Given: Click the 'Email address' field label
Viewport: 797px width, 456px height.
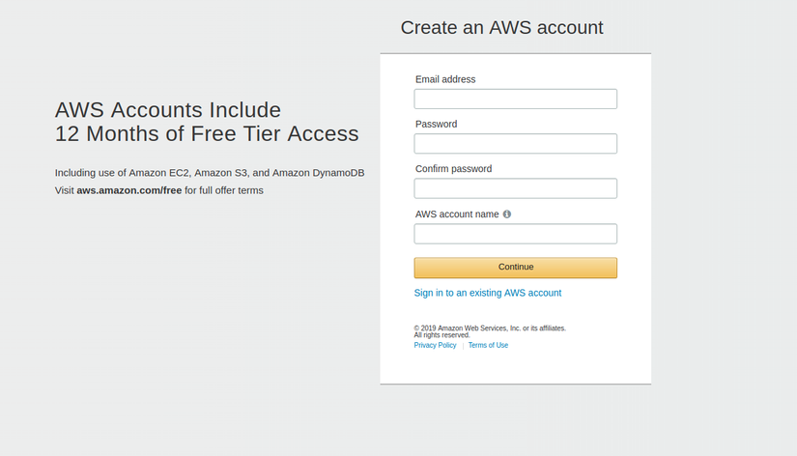Looking at the screenshot, I should point(445,79).
